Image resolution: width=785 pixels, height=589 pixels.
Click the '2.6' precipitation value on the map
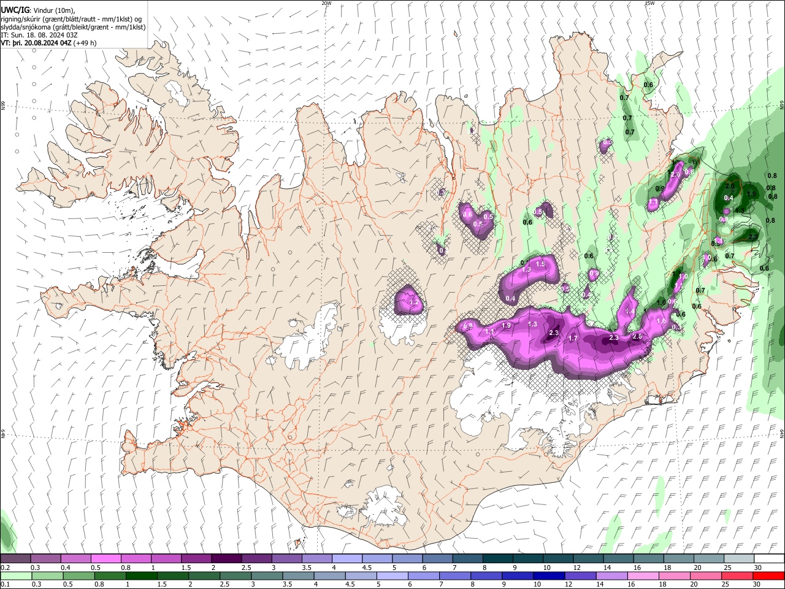[x=637, y=336]
